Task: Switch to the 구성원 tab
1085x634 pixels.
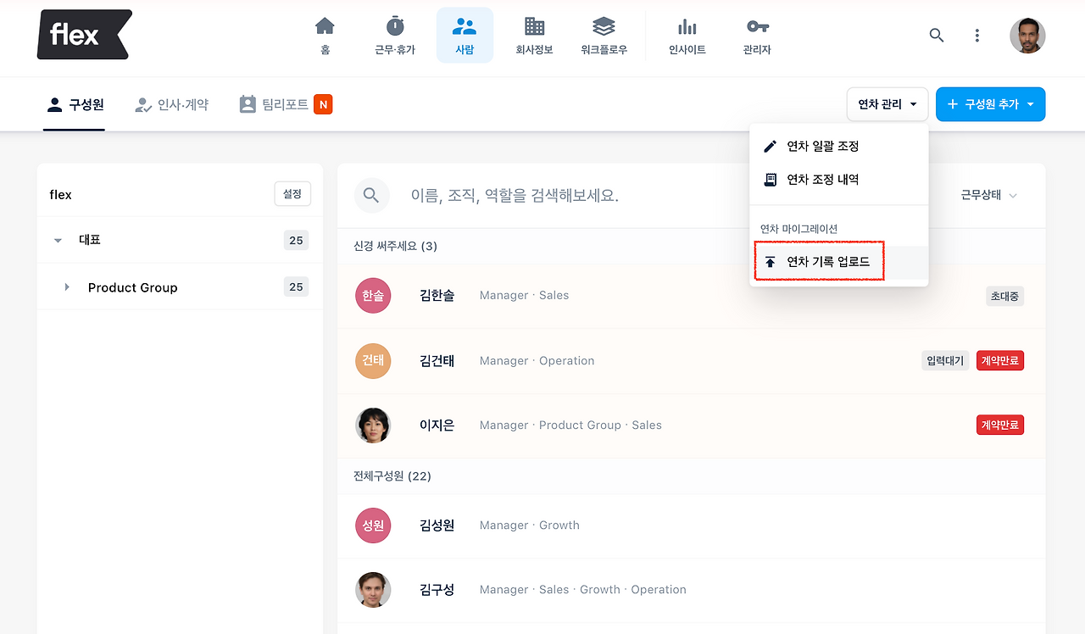Action: tap(75, 104)
